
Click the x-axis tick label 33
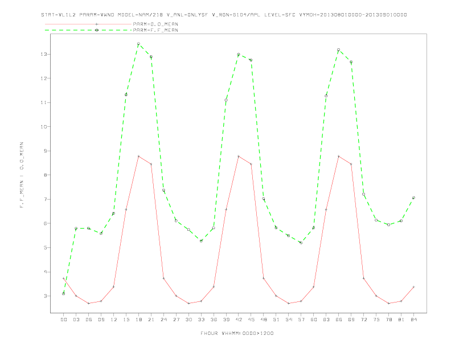[201, 320]
